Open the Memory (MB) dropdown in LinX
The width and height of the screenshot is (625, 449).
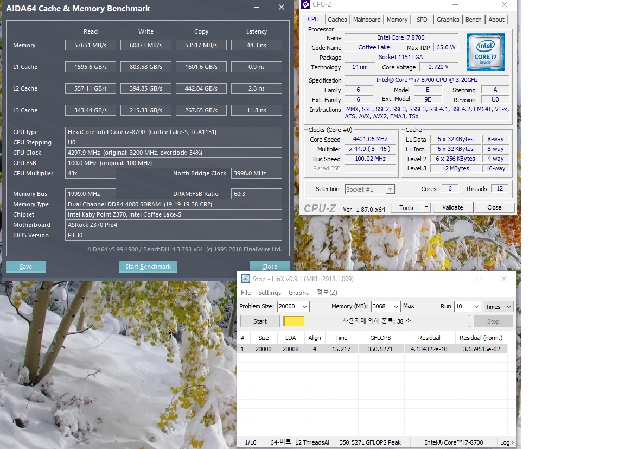(396, 306)
